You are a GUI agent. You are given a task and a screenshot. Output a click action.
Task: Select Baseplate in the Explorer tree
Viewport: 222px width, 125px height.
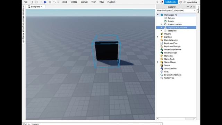(172, 31)
